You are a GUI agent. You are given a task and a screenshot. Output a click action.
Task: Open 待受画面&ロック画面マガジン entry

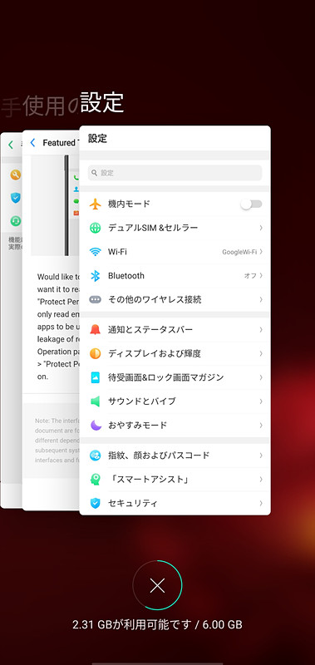pyautogui.click(x=175, y=377)
